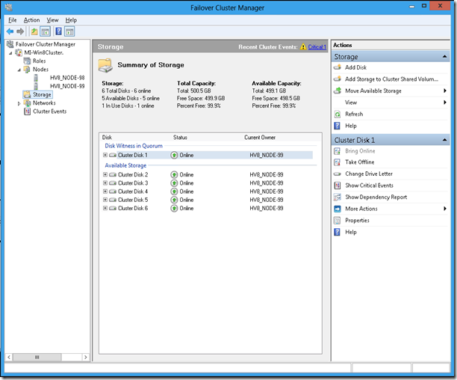Select the Cluster Disk 4 row

click(208, 191)
